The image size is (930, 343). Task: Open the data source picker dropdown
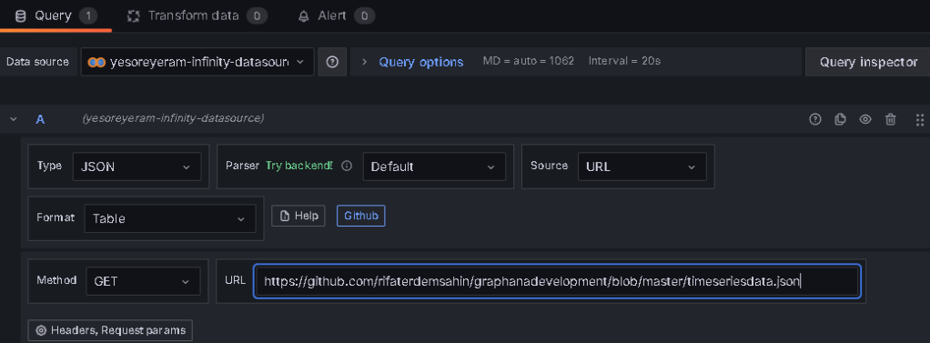pyautogui.click(x=197, y=62)
